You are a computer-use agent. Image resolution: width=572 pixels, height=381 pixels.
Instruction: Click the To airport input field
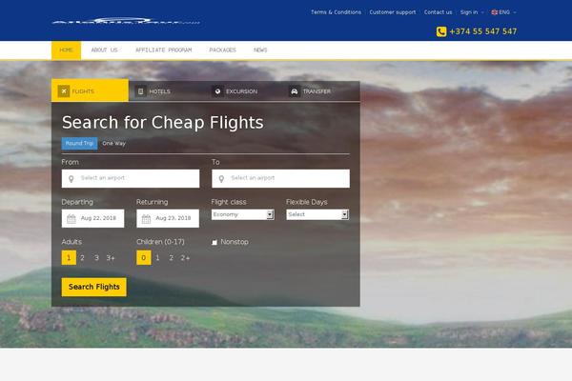point(280,178)
